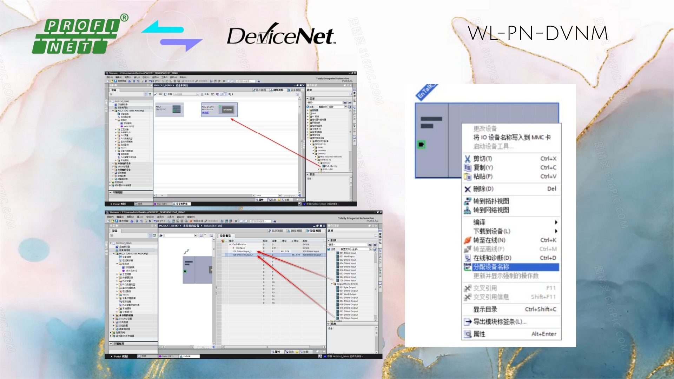Image resolution: width=674 pixels, height=379 pixels.
Task: Click the 转到网络视图 icon in context menu
Action: click(467, 210)
